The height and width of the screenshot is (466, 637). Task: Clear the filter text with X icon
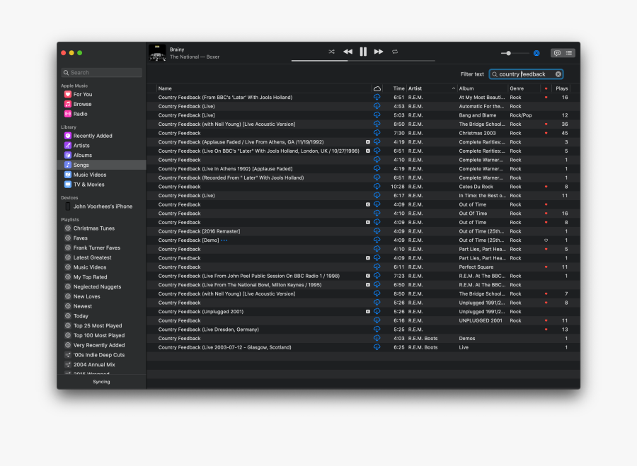click(x=558, y=74)
